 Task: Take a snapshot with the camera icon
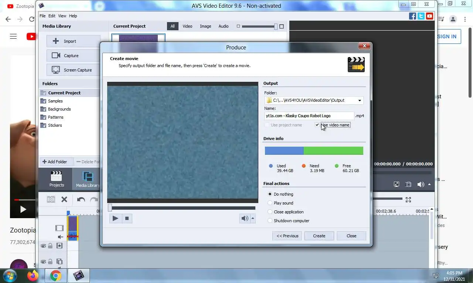[x=408, y=184]
